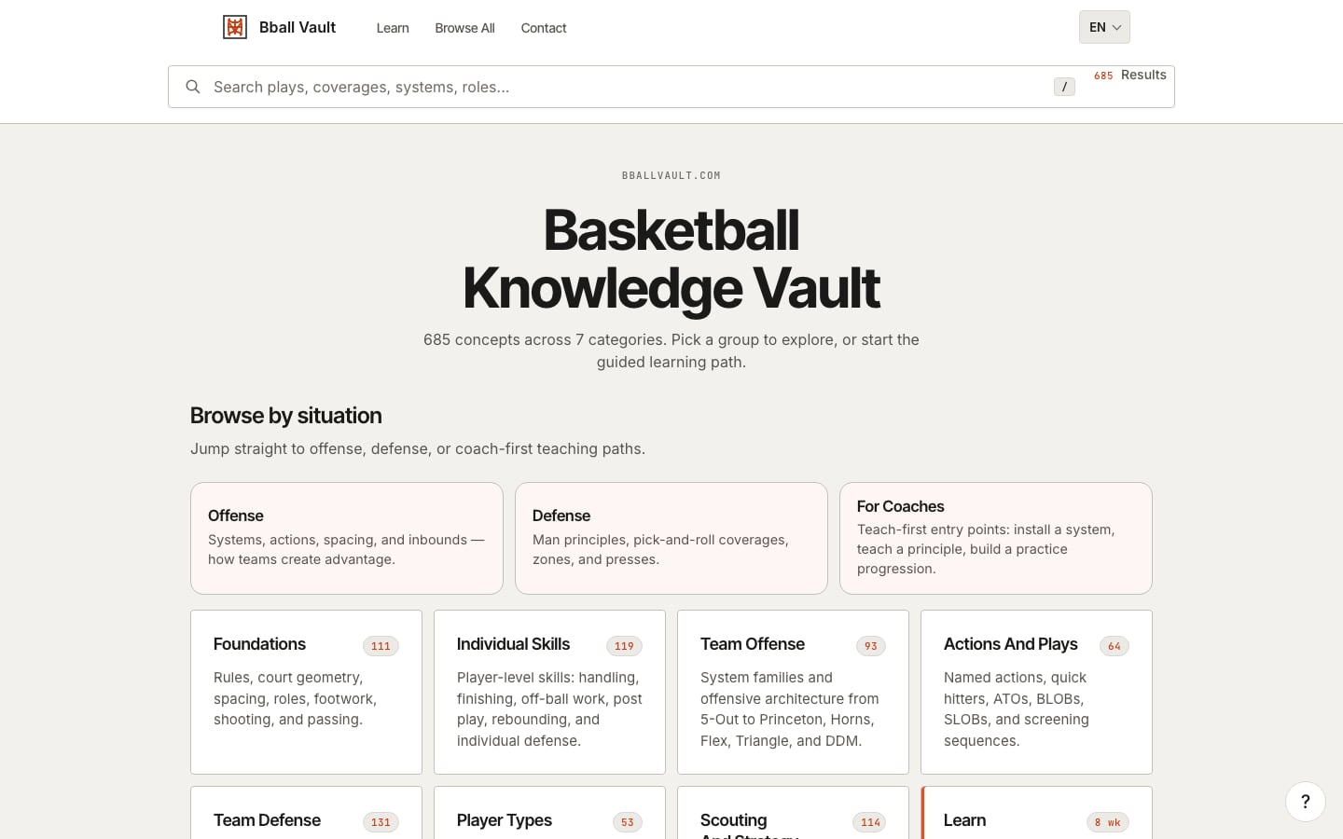
Task: Open the help question mark button
Action: (1306, 802)
